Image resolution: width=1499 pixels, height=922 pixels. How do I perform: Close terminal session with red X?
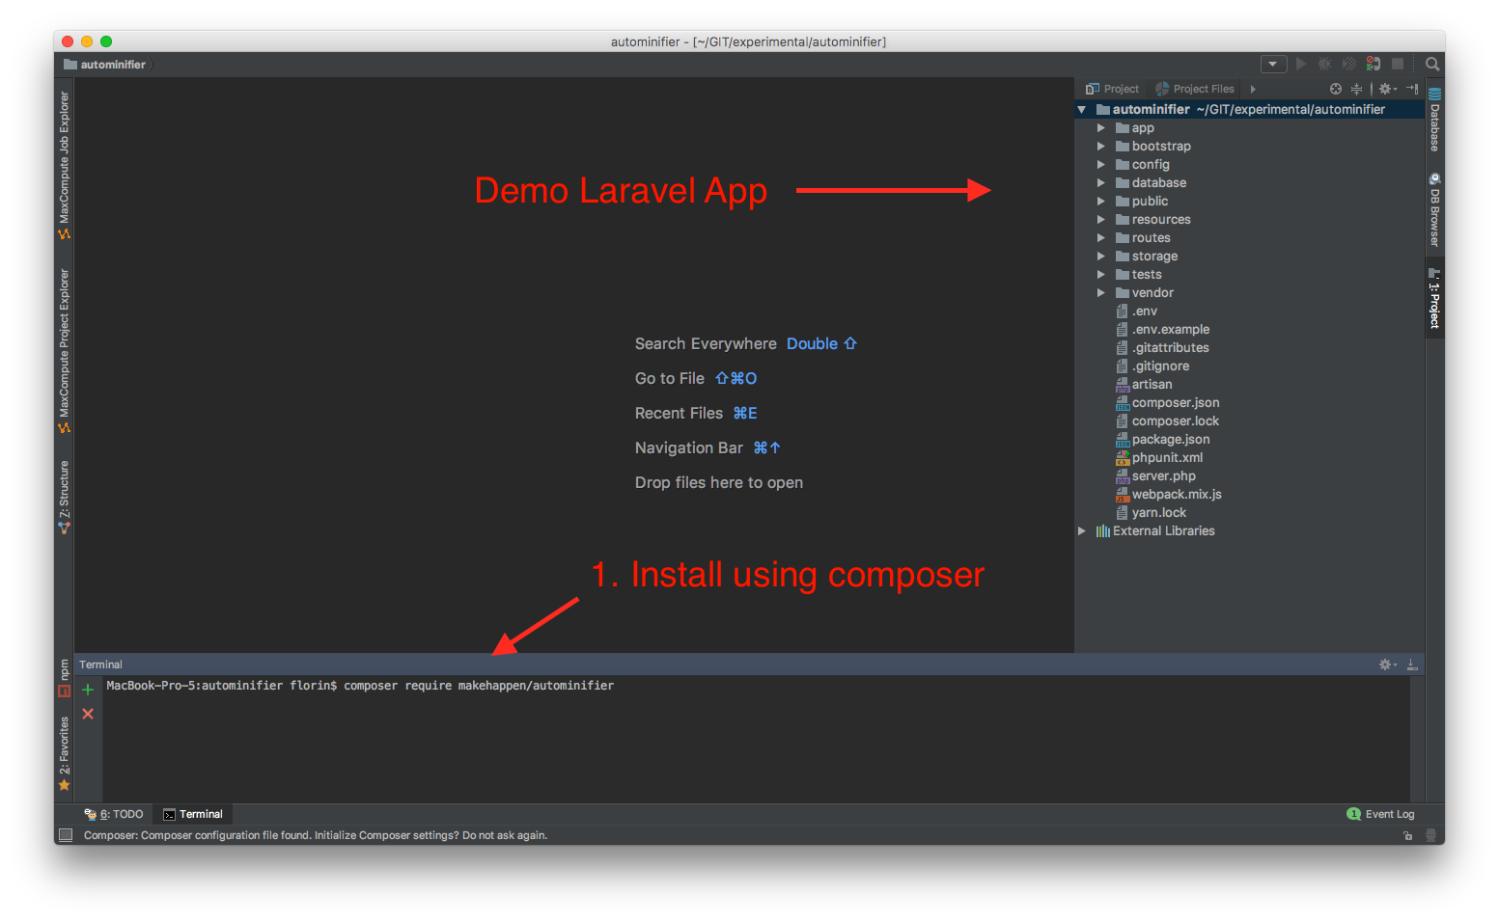(88, 714)
